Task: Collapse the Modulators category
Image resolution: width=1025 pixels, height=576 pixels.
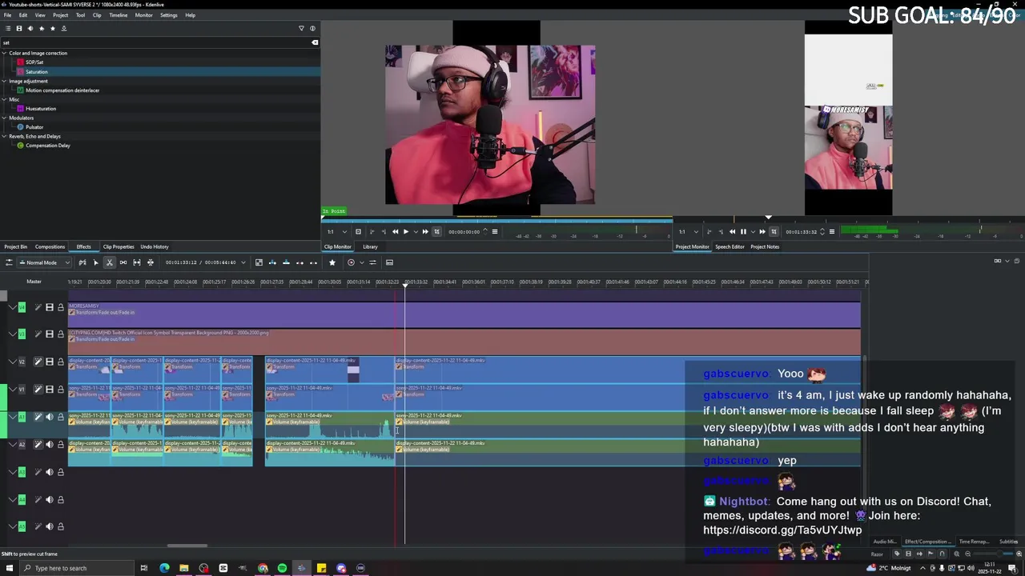Action: click(x=4, y=118)
